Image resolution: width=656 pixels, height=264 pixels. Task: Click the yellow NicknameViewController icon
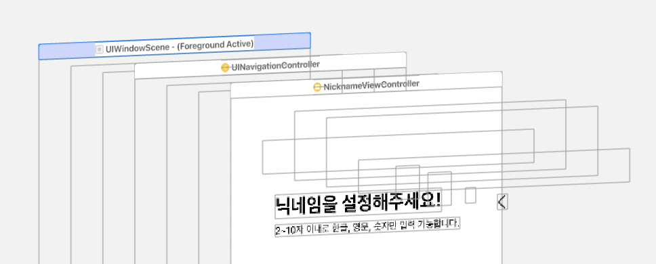[317, 87]
